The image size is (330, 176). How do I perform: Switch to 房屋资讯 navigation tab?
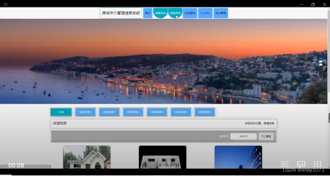175,13
